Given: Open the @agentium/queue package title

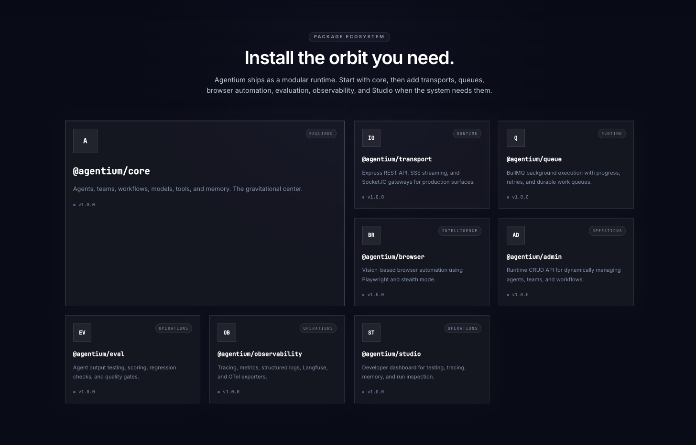Looking at the screenshot, I should pyautogui.click(x=534, y=159).
